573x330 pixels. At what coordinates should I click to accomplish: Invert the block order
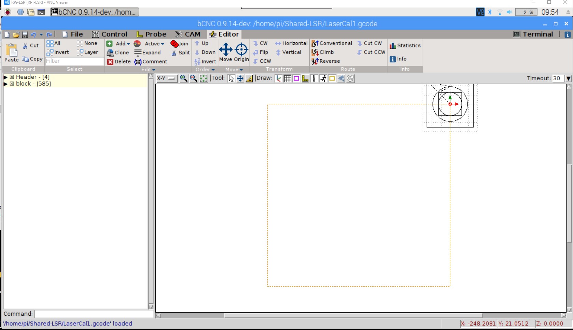coord(205,61)
